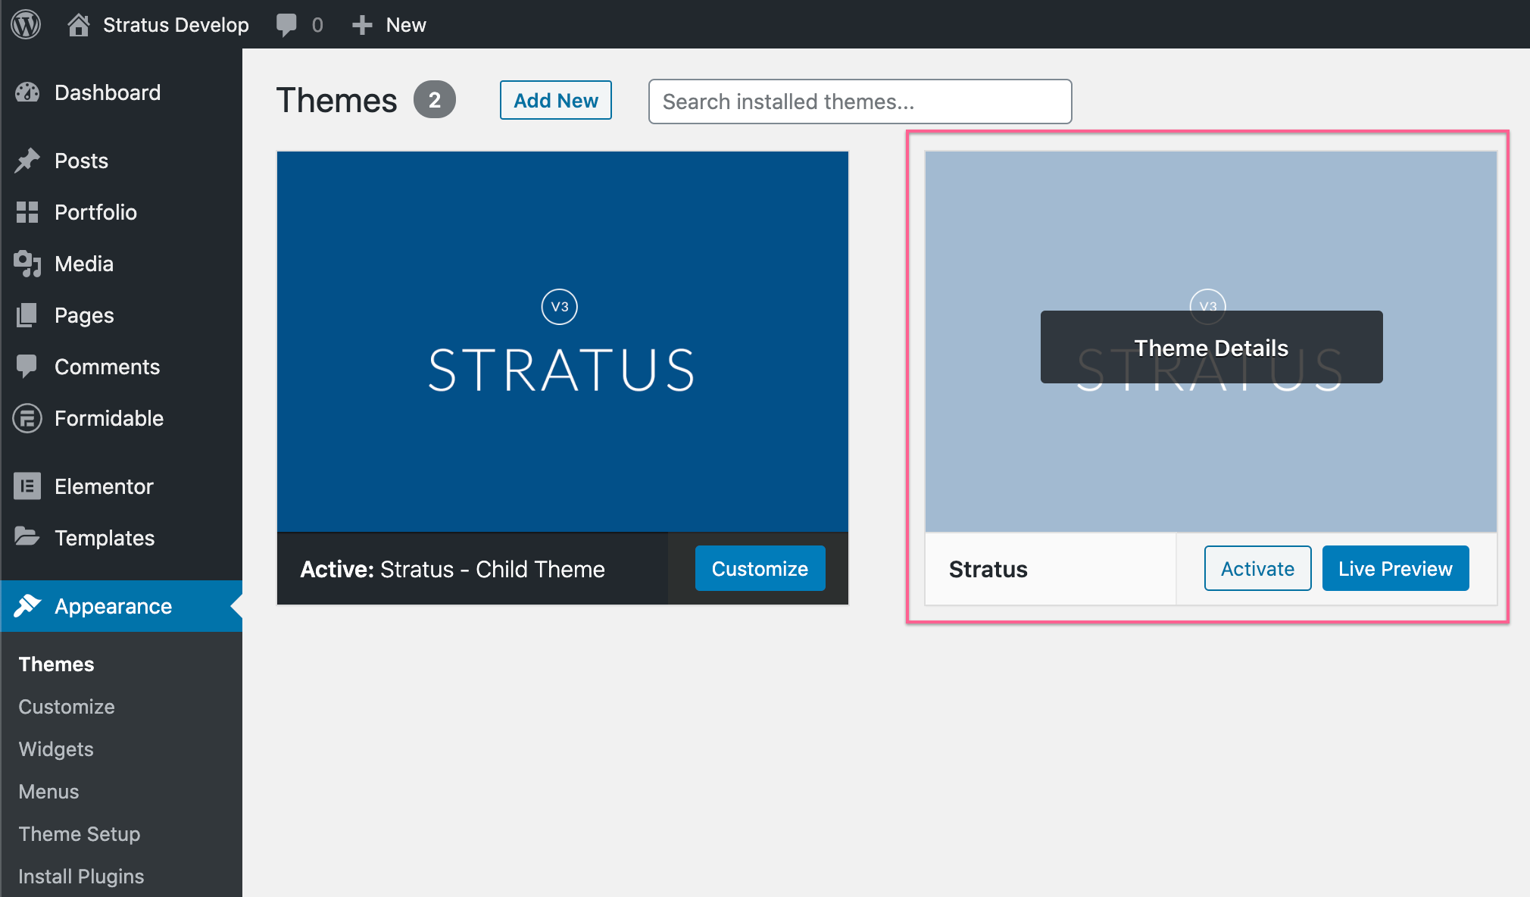Click the Pages document icon

(27, 315)
